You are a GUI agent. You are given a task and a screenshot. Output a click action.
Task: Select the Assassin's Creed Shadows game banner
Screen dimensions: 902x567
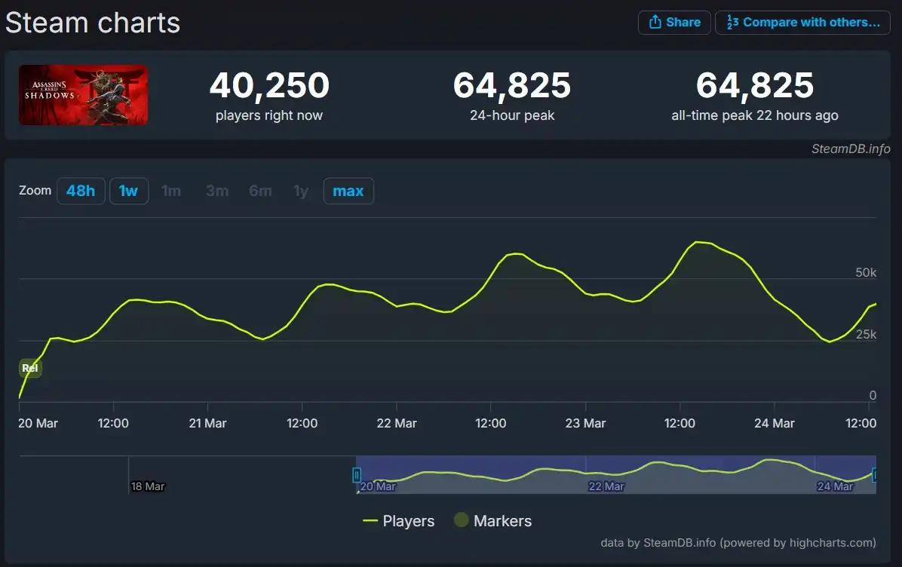coord(83,94)
